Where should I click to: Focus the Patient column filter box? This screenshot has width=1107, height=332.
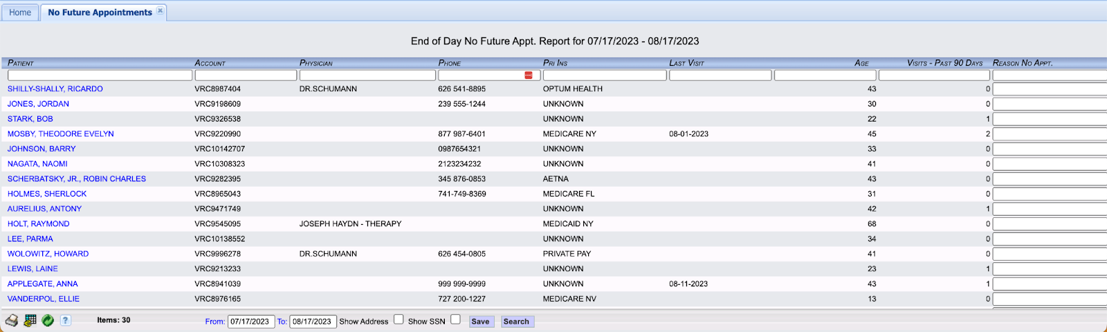(100, 75)
